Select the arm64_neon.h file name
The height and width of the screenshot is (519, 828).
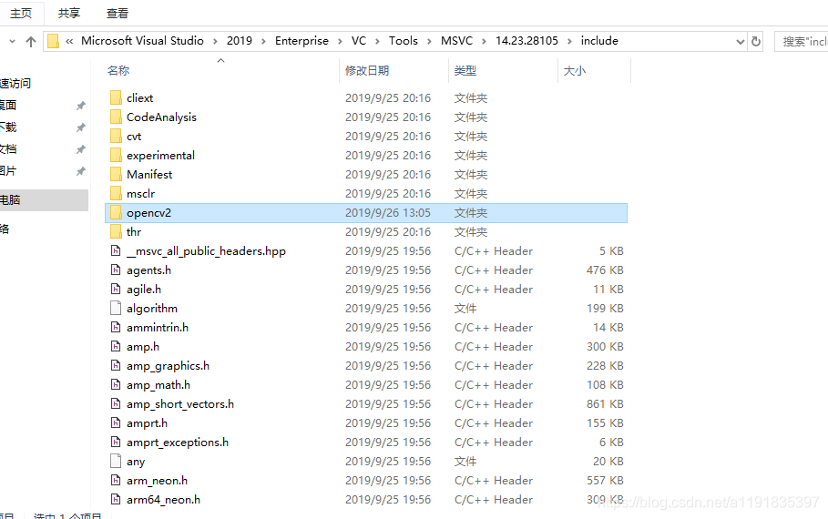[x=163, y=500]
